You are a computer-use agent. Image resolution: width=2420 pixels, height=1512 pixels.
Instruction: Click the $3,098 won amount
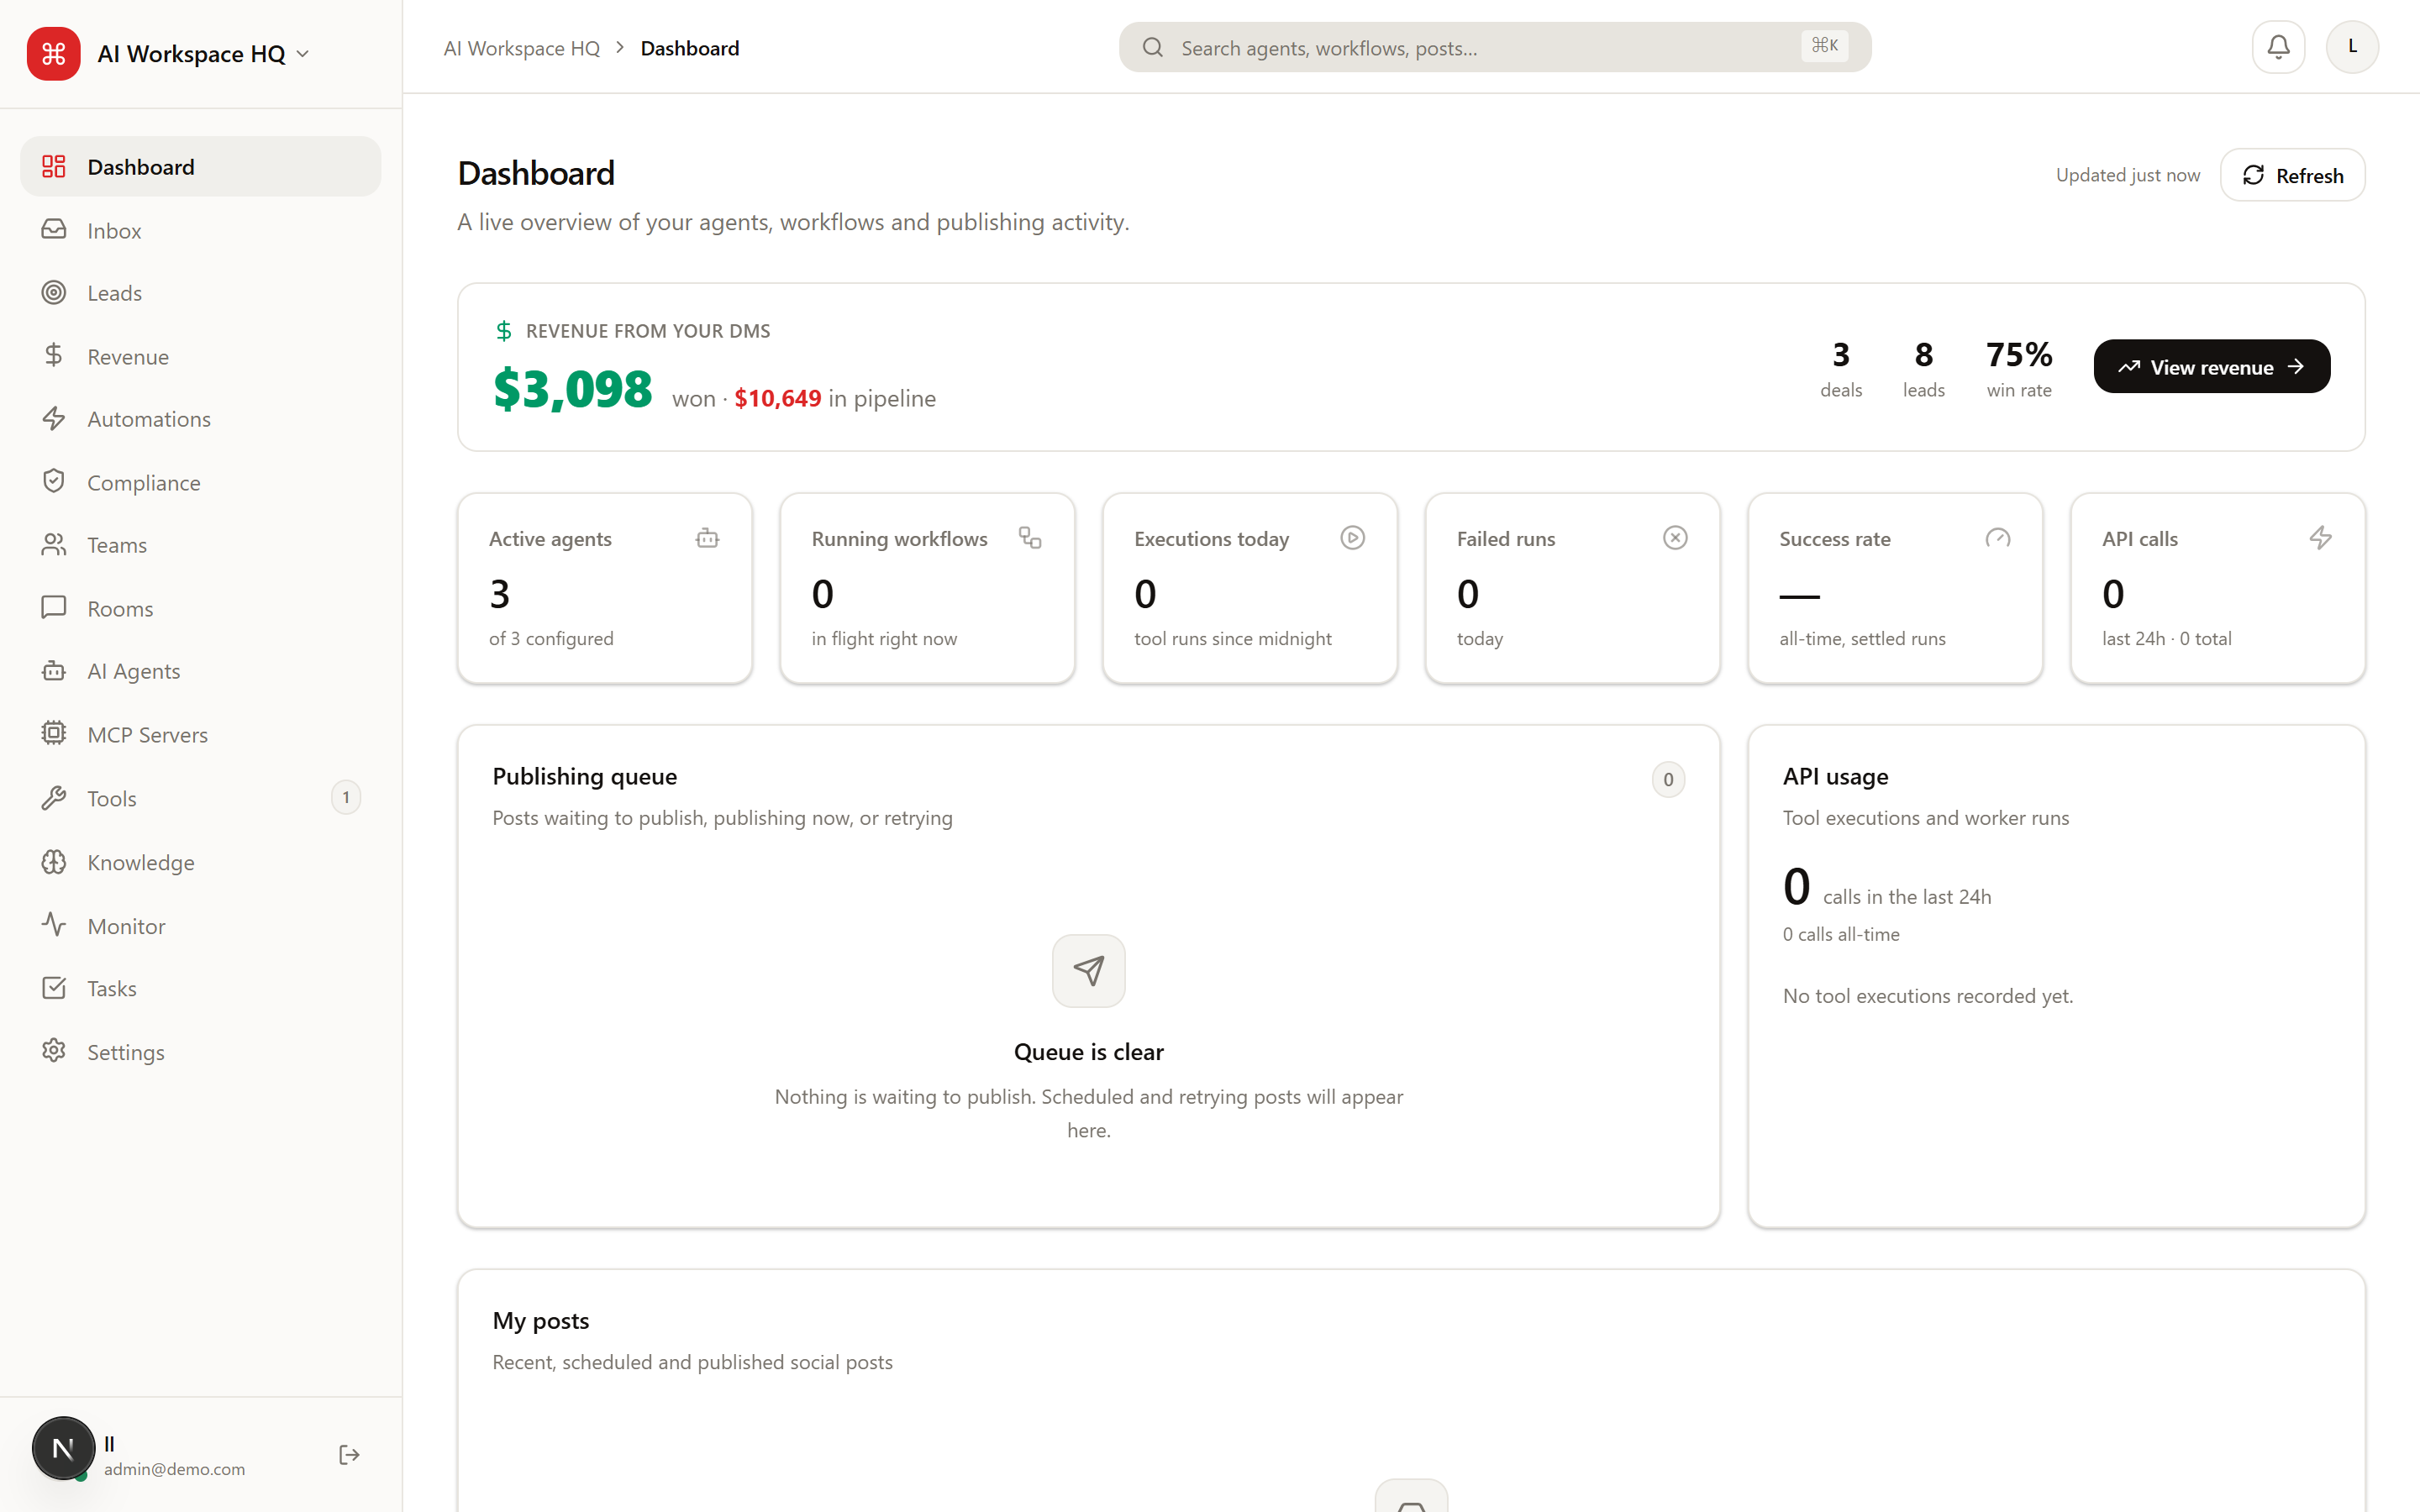click(x=573, y=389)
